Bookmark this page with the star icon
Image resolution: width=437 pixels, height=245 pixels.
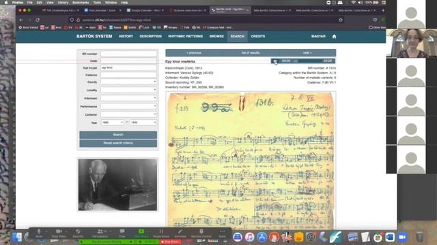pyautogui.click(x=341, y=20)
